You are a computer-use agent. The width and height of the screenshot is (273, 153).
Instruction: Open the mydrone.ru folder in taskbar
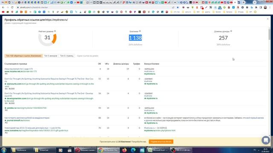22,150
